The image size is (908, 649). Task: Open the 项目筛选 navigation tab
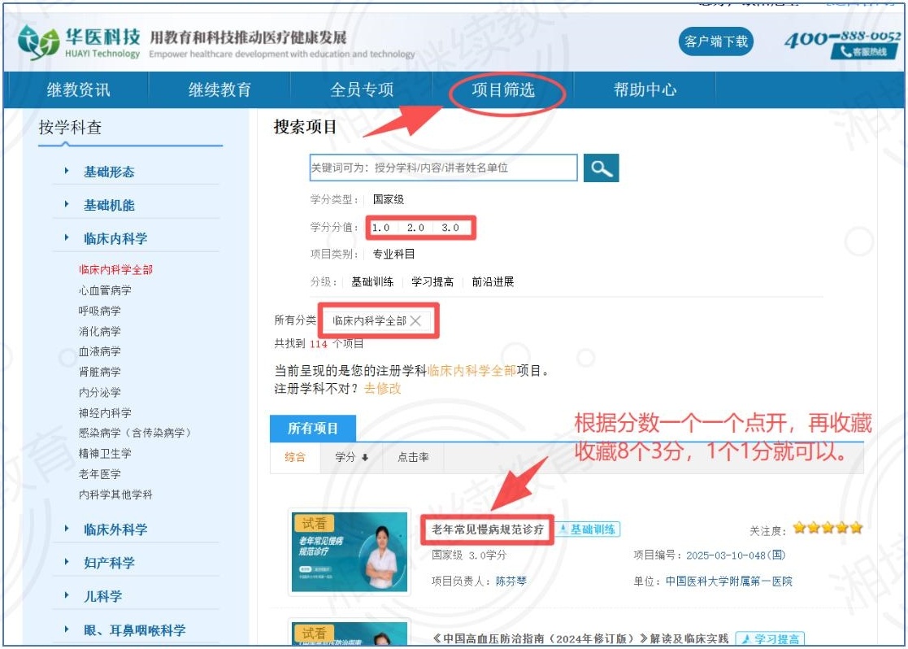pos(503,90)
